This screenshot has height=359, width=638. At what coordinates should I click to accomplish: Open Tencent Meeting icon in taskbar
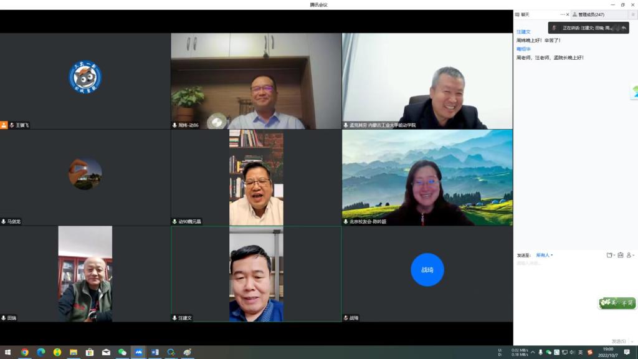coord(138,352)
